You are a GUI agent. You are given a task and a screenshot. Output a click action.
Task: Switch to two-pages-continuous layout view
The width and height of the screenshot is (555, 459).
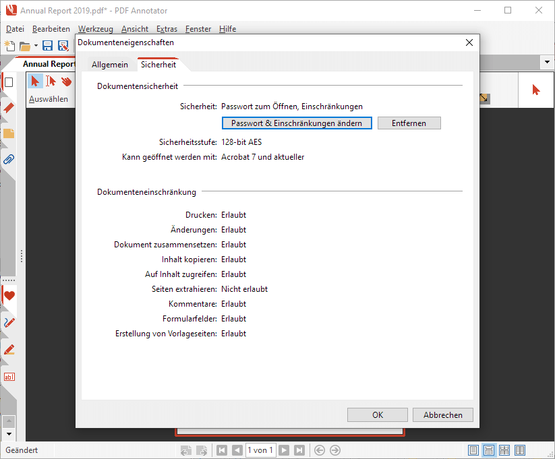click(504, 450)
